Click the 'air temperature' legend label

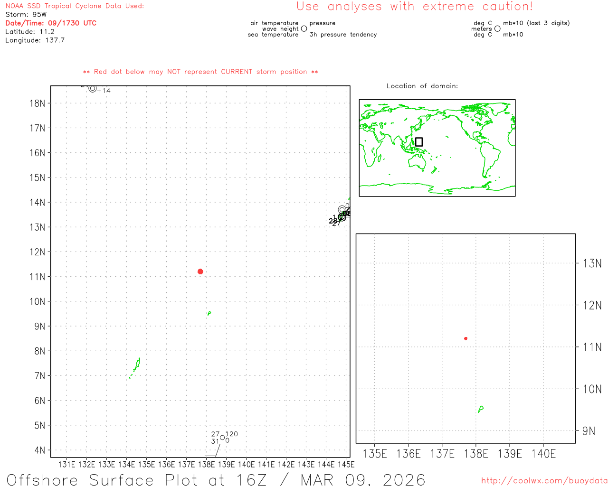click(275, 23)
